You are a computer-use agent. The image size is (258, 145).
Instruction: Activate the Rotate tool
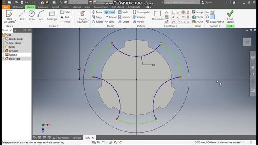click(98, 21)
